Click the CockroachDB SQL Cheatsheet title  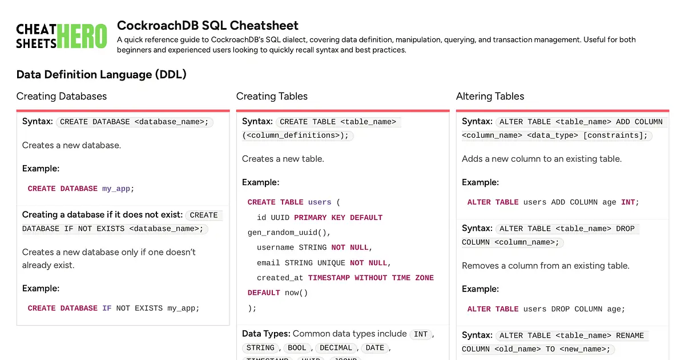(x=208, y=25)
